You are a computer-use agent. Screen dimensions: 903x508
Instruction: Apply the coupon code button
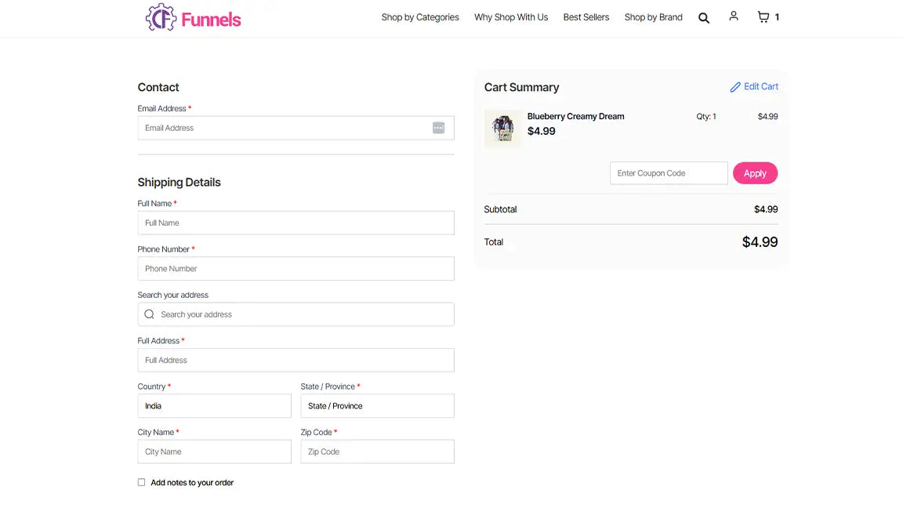pos(755,173)
